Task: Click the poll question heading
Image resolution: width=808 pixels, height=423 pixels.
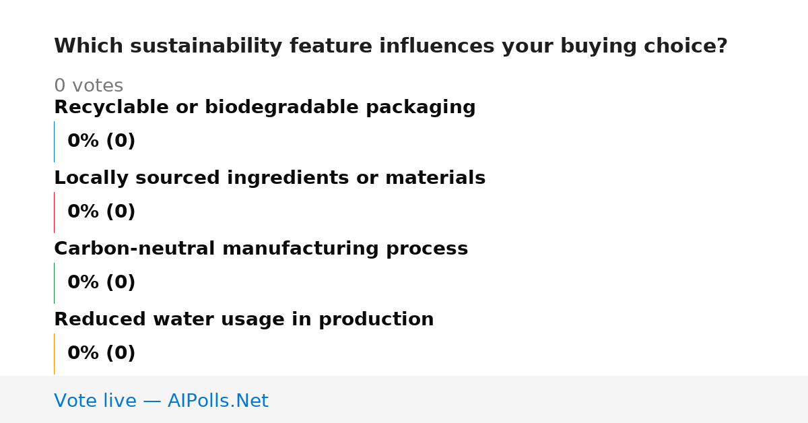Action: click(x=391, y=46)
